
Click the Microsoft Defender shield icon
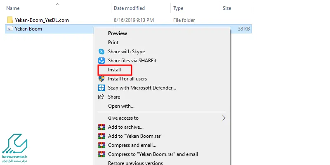click(101, 88)
